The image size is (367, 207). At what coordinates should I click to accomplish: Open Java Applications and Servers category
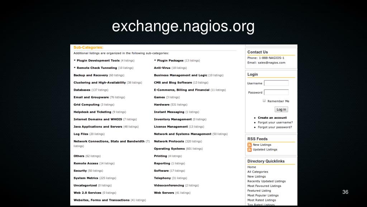pyautogui.click(x=98, y=127)
